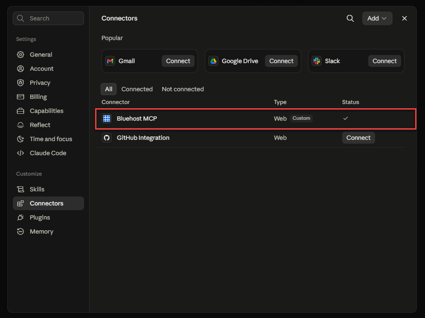Image resolution: width=425 pixels, height=318 pixels.
Task: Click Web type in GitHub Integration row
Action: [x=280, y=138]
